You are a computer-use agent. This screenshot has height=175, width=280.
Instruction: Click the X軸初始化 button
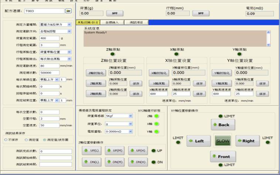coord(159,73)
